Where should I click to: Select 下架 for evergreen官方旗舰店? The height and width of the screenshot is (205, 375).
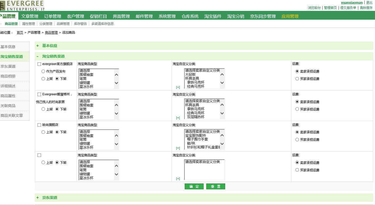click(x=57, y=79)
